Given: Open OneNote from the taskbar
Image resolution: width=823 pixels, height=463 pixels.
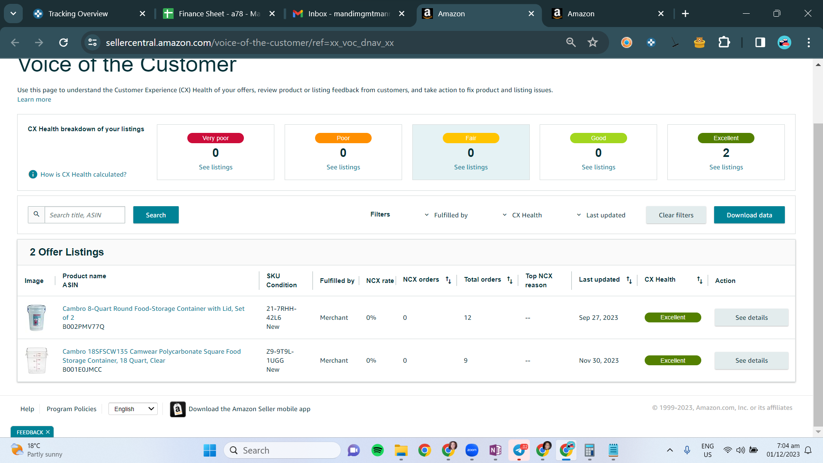Looking at the screenshot, I should click(496, 450).
